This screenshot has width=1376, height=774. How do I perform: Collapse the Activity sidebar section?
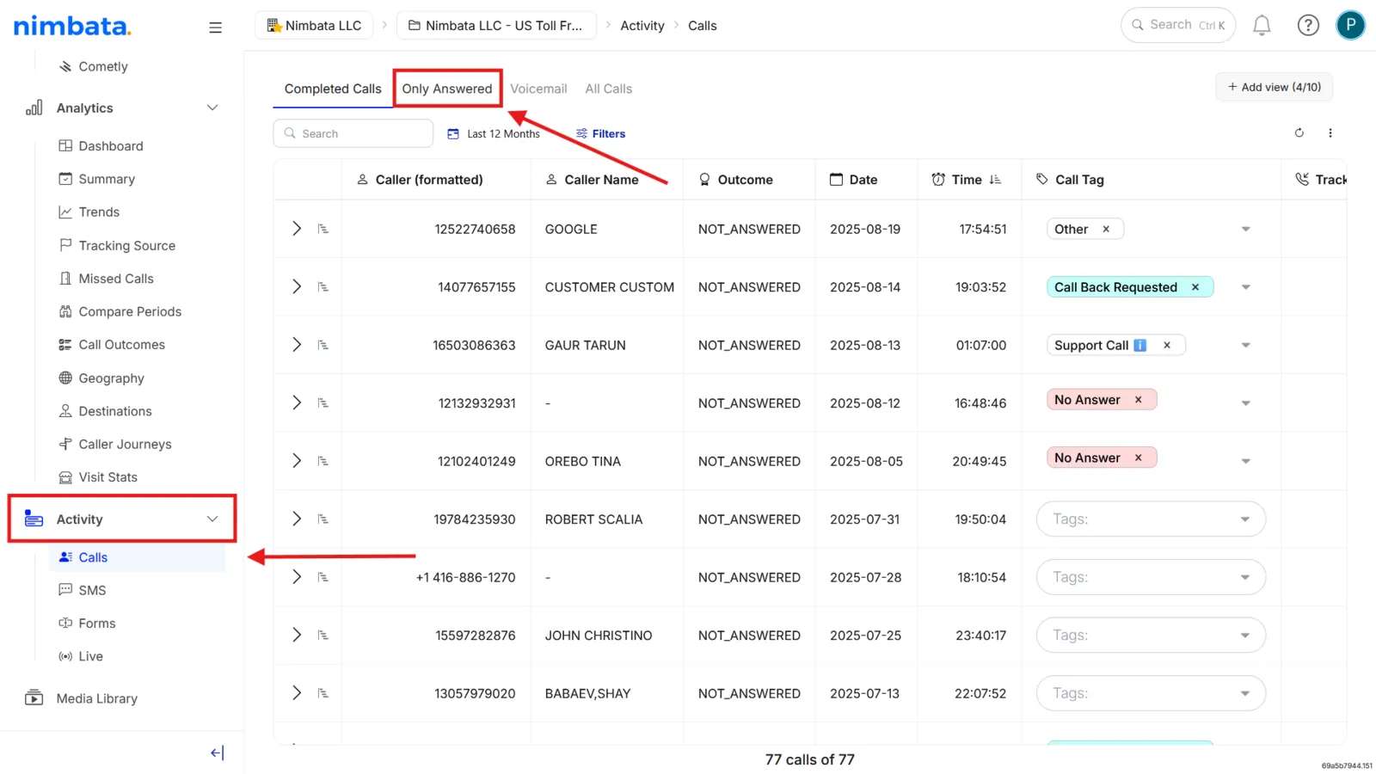point(212,519)
